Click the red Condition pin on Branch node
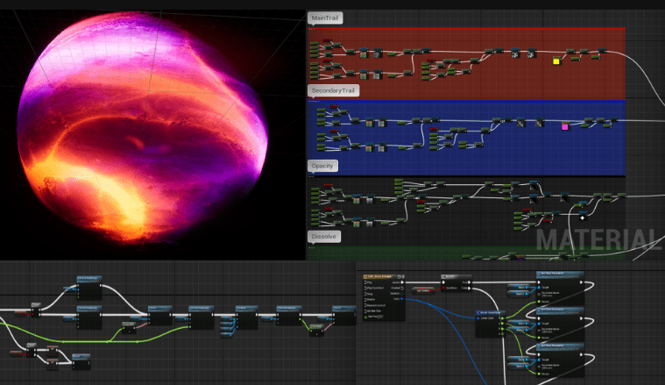This screenshot has height=385, width=665. (443, 288)
